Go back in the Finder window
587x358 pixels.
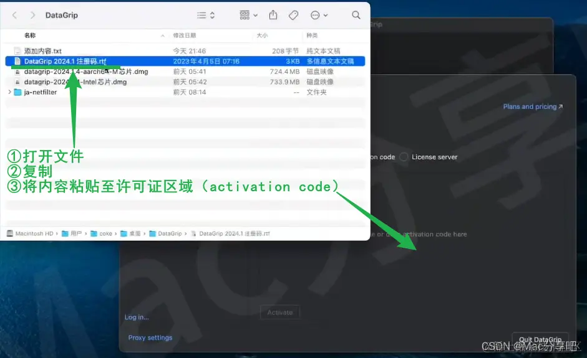[14, 15]
